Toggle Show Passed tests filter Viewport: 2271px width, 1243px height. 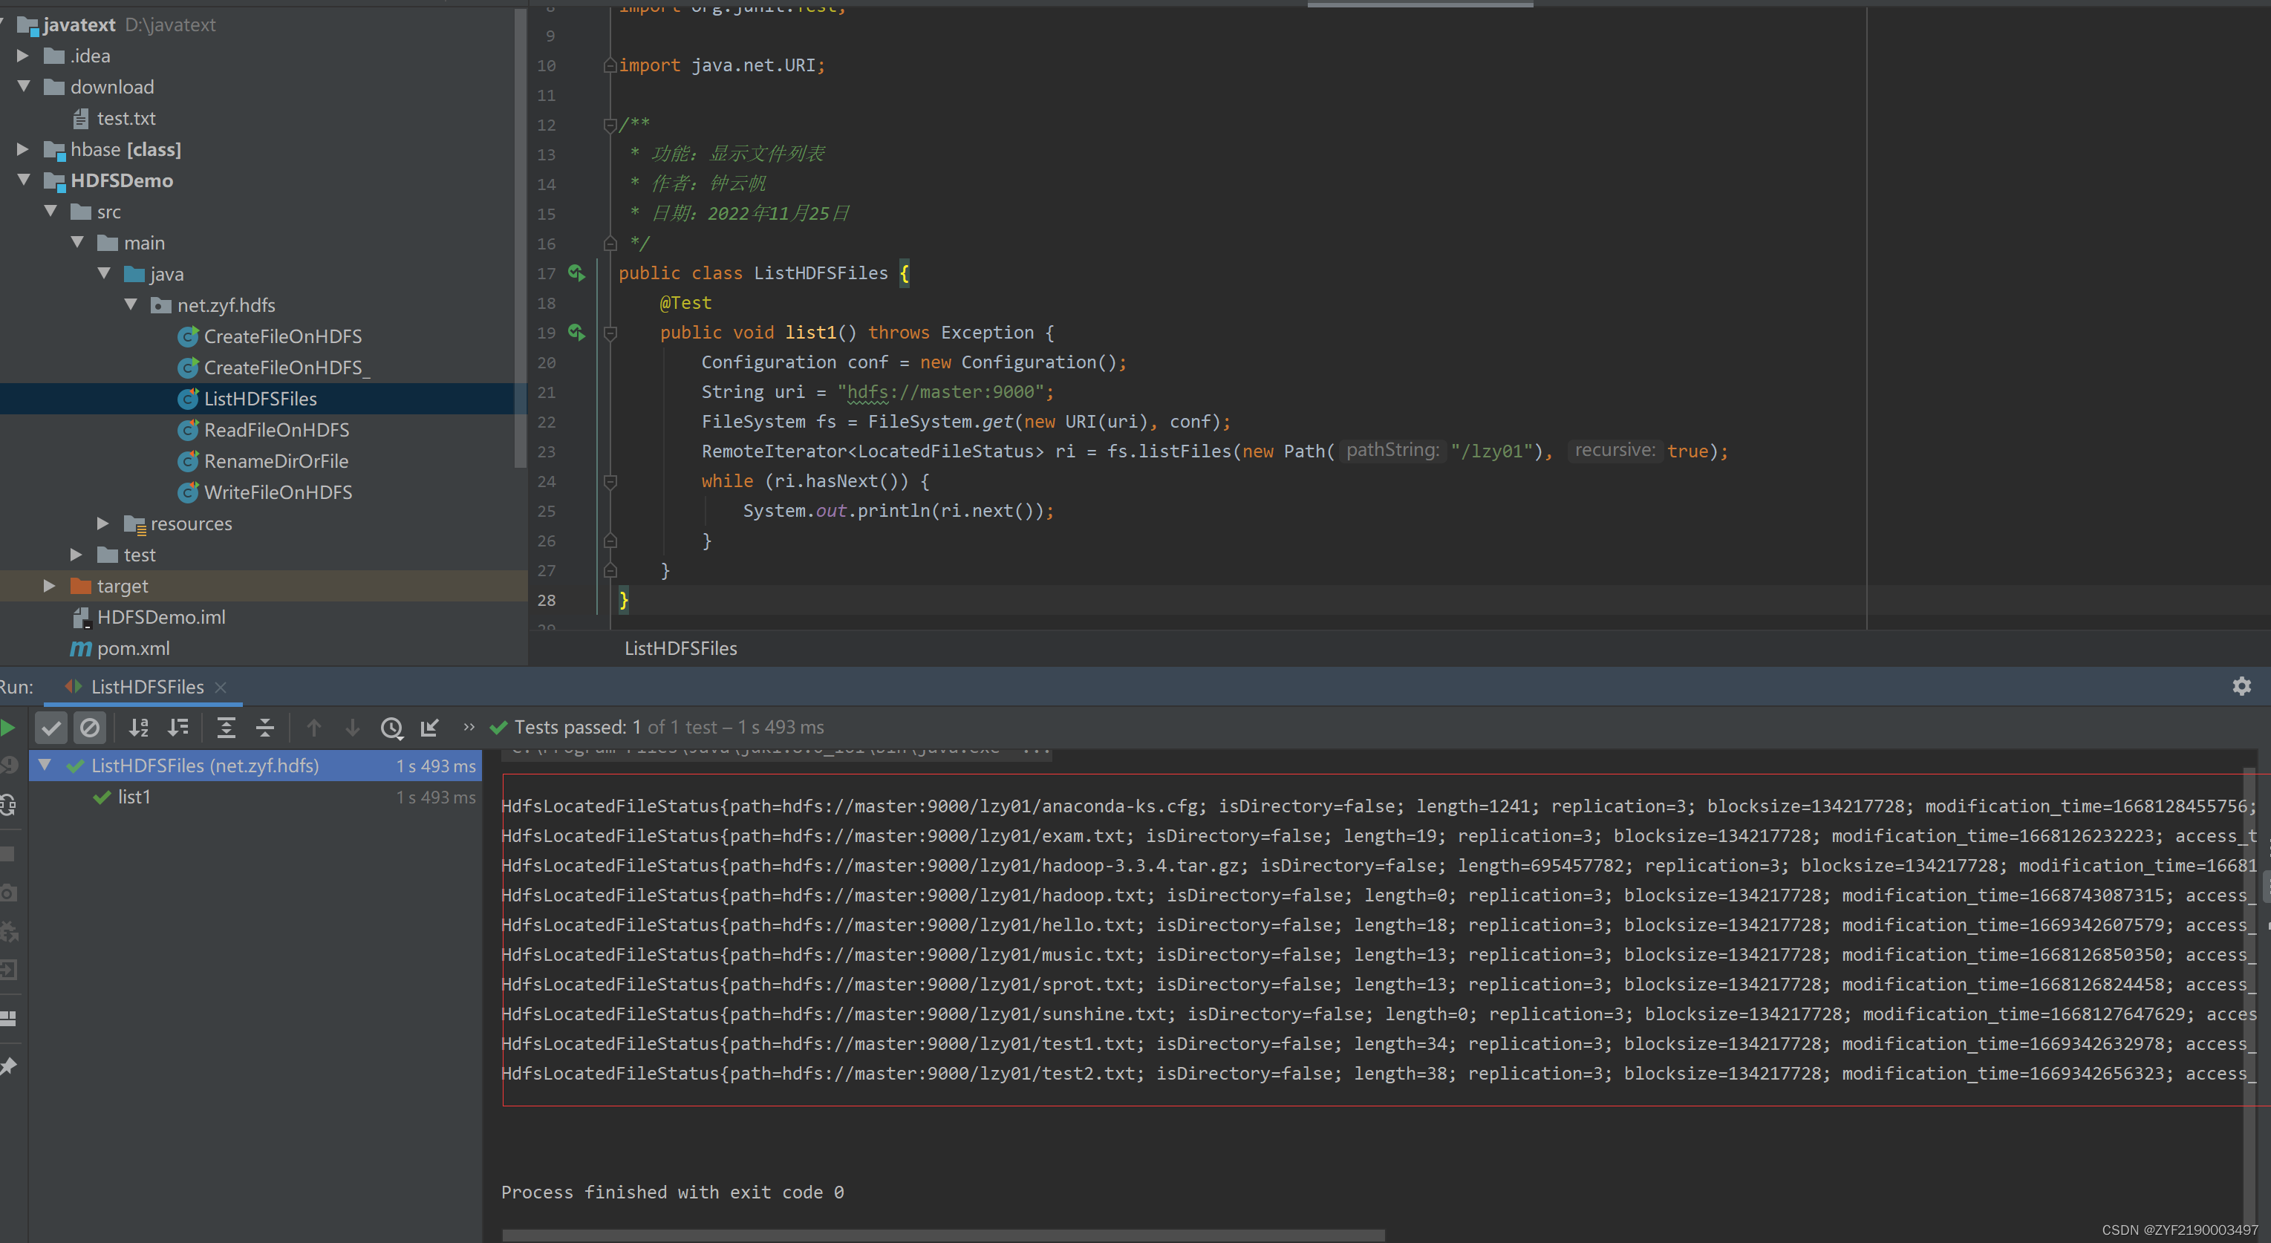click(x=51, y=727)
